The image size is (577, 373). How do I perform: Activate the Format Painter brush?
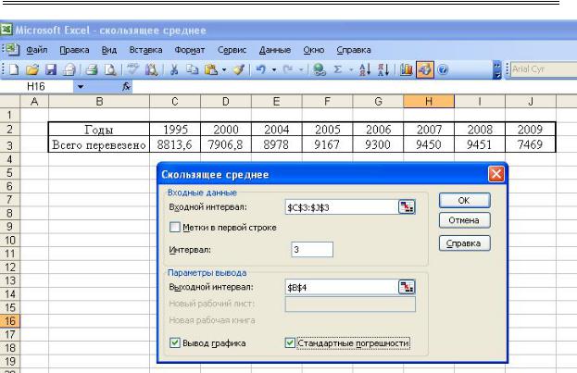[239, 69]
